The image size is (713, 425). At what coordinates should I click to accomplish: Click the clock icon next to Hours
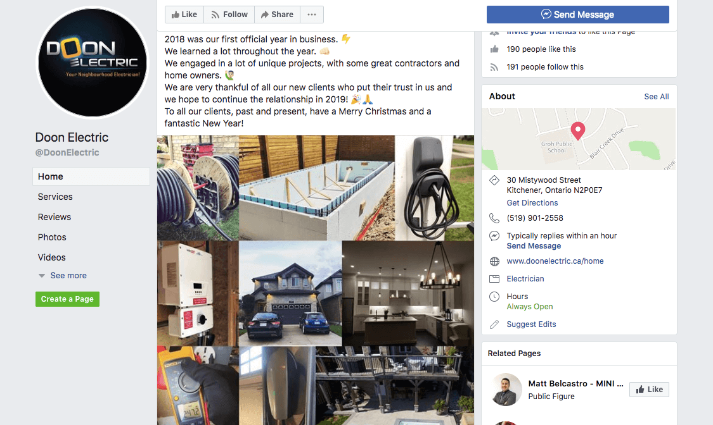click(x=494, y=297)
